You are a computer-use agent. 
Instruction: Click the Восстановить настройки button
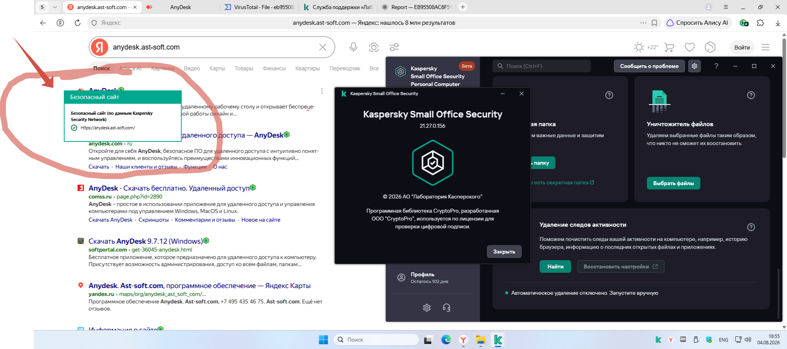(620, 266)
